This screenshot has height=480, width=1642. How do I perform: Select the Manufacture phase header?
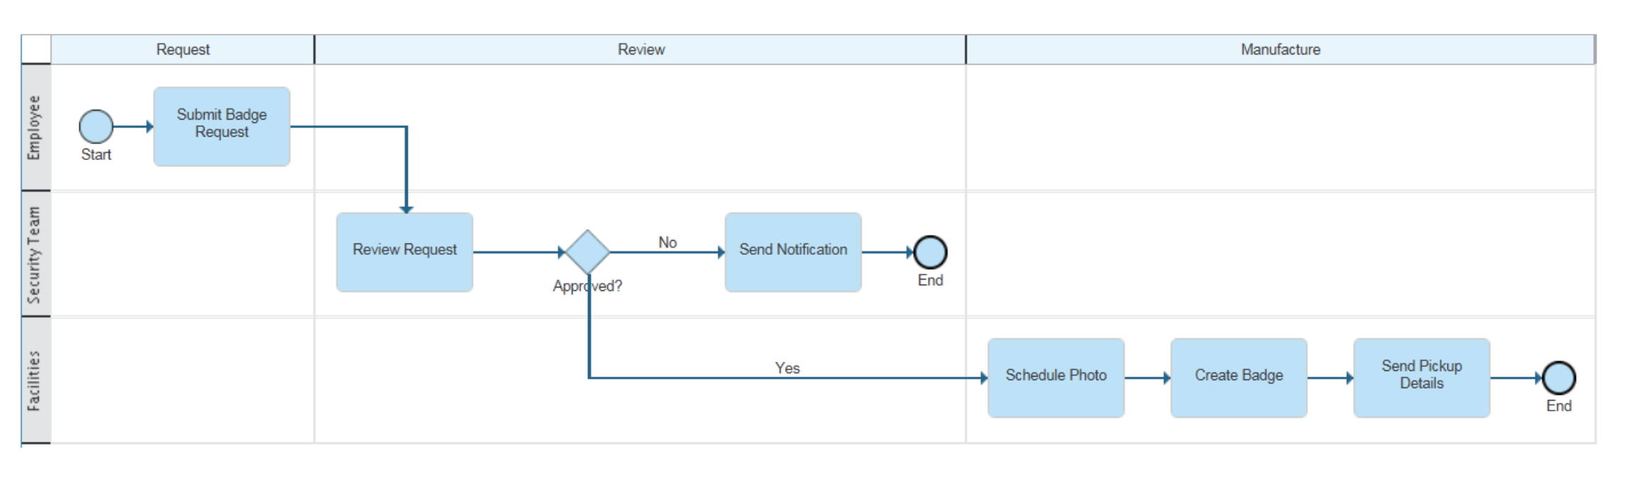point(1280,50)
